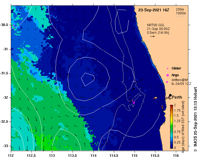This screenshot has height=160, width=200.
Task: Click the magenta Argo legend circle
Action: pyautogui.click(x=168, y=75)
